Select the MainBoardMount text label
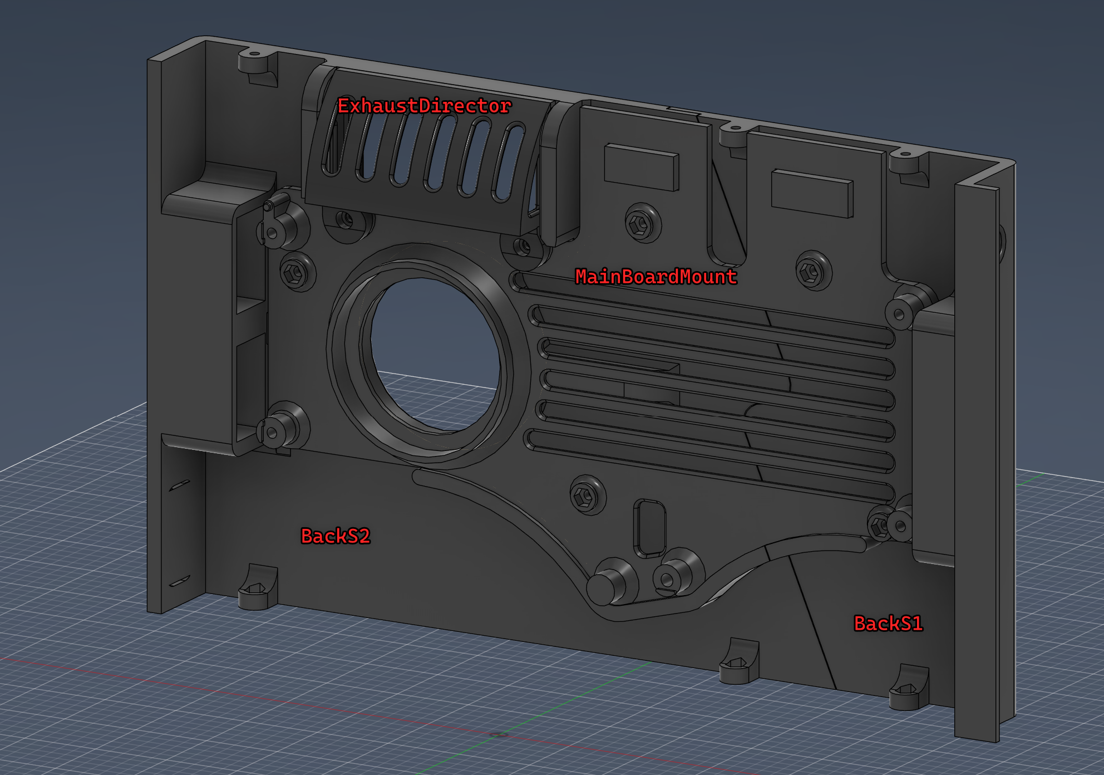Viewport: 1104px width, 775px height. (655, 277)
